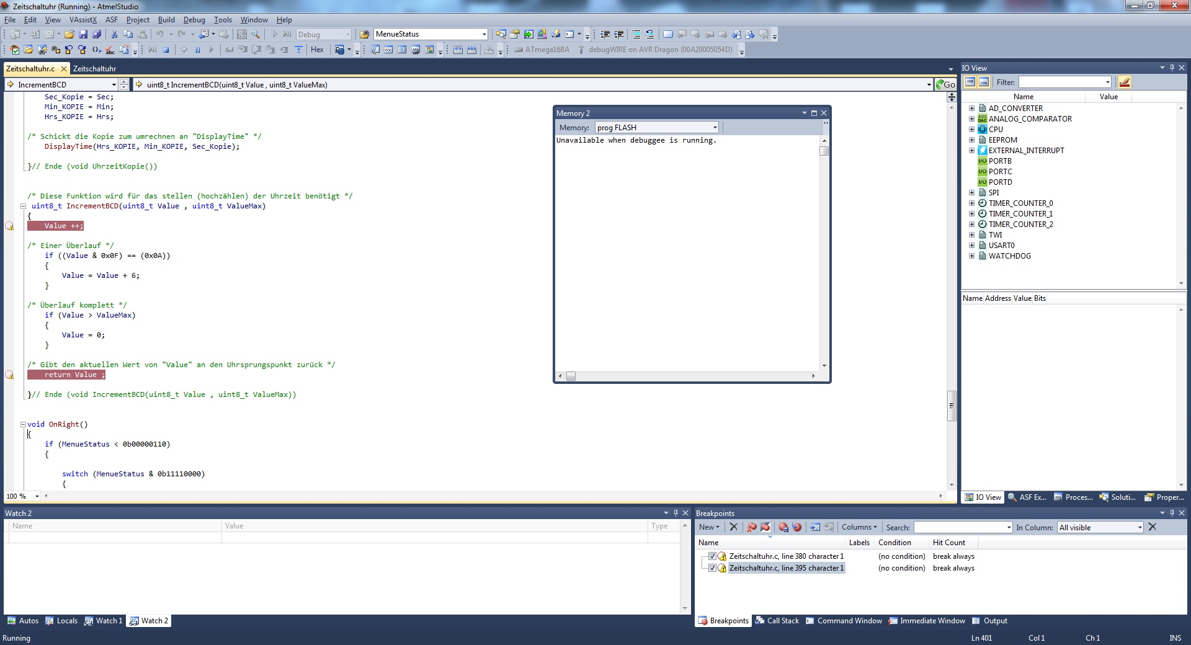Click Delete all breakpoints icon

pos(752,527)
